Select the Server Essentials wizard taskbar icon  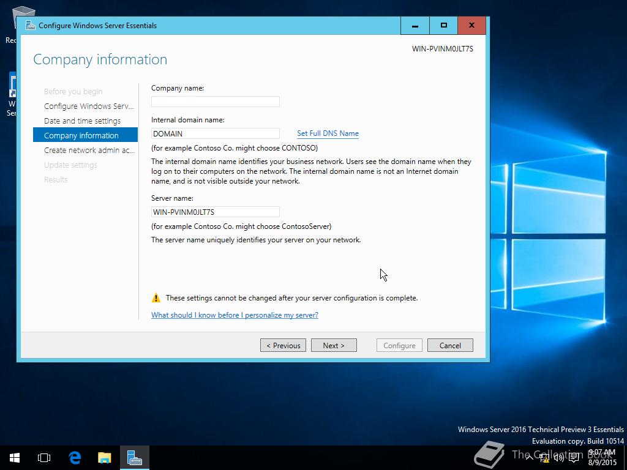(135, 458)
